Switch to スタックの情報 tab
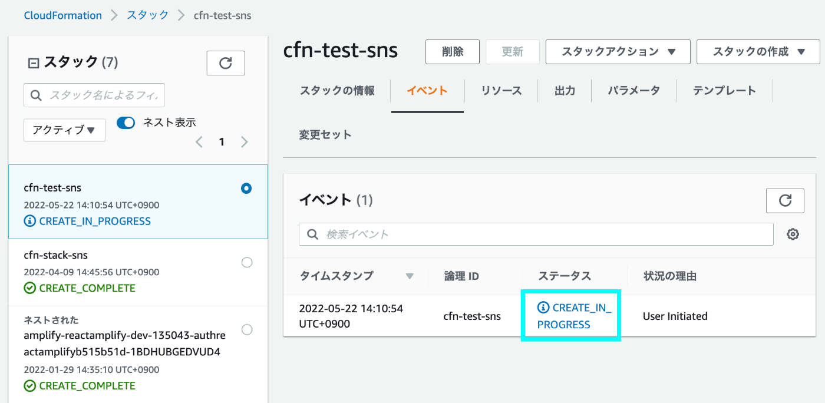Viewport: 825px width, 403px height. point(337,91)
